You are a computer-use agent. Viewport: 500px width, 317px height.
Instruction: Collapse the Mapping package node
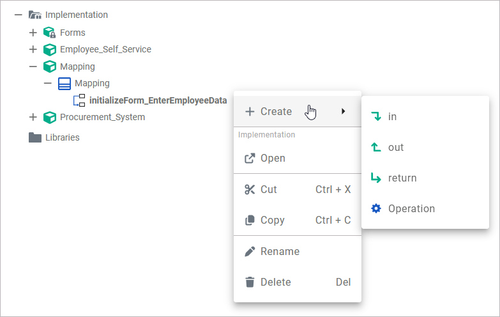pyautogui.click(x=33, y=66)
